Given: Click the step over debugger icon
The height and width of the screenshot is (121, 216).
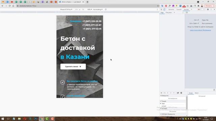Looking at the screenshot, I should pos(164,93).
